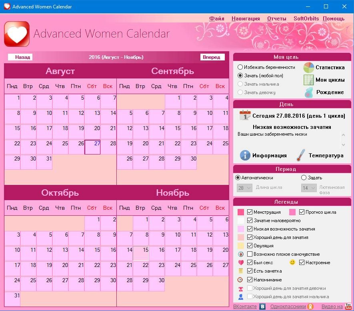The height and width of the screenshot is (311, 354).
Task: Click the reminder clock legend icon
Action: coord(240,280)
